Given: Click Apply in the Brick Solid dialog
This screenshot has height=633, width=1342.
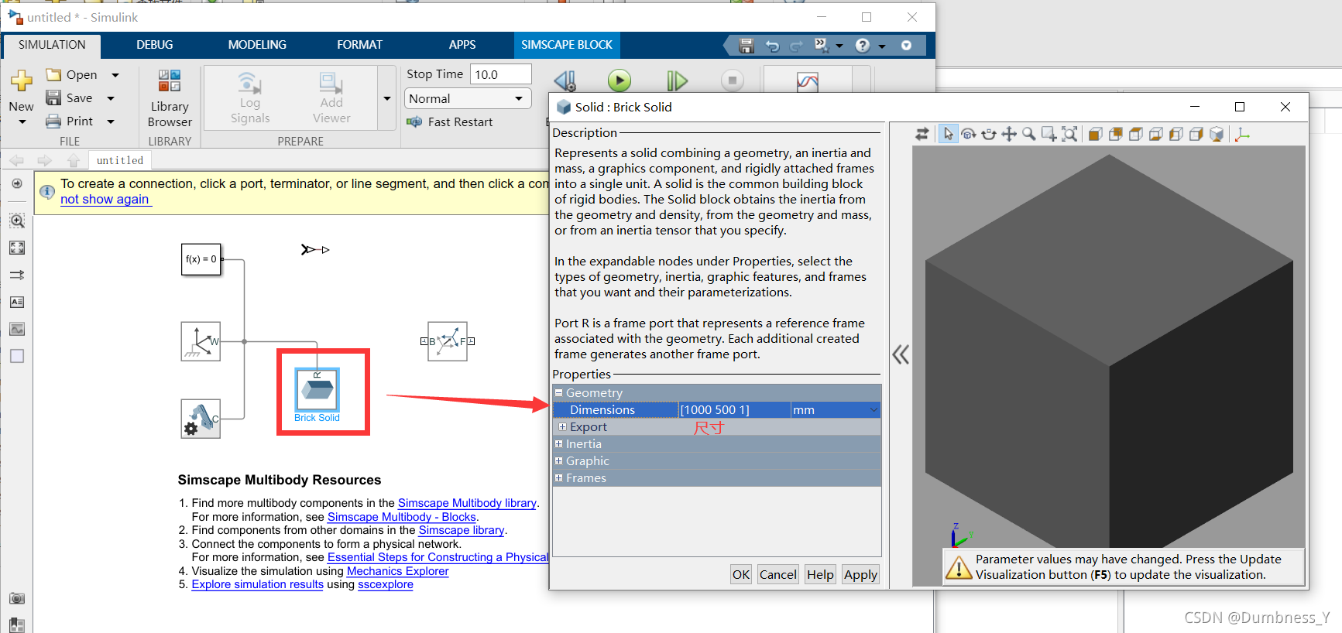Looking at the screenshot, I should coord(860,574).
